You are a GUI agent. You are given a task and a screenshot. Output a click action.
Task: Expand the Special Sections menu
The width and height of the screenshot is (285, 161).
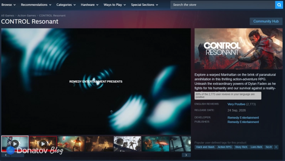point(144,5)
